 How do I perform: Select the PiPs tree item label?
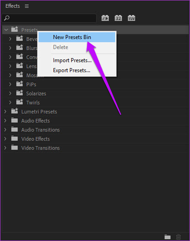[x=31, y=84]
